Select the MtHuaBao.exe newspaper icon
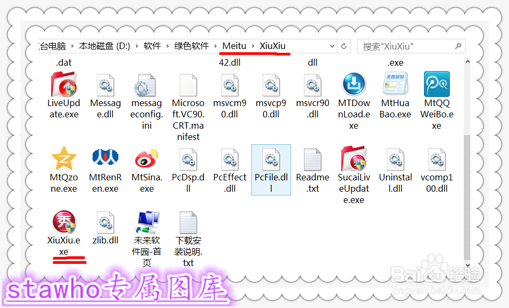 click(x=395, y=84)
